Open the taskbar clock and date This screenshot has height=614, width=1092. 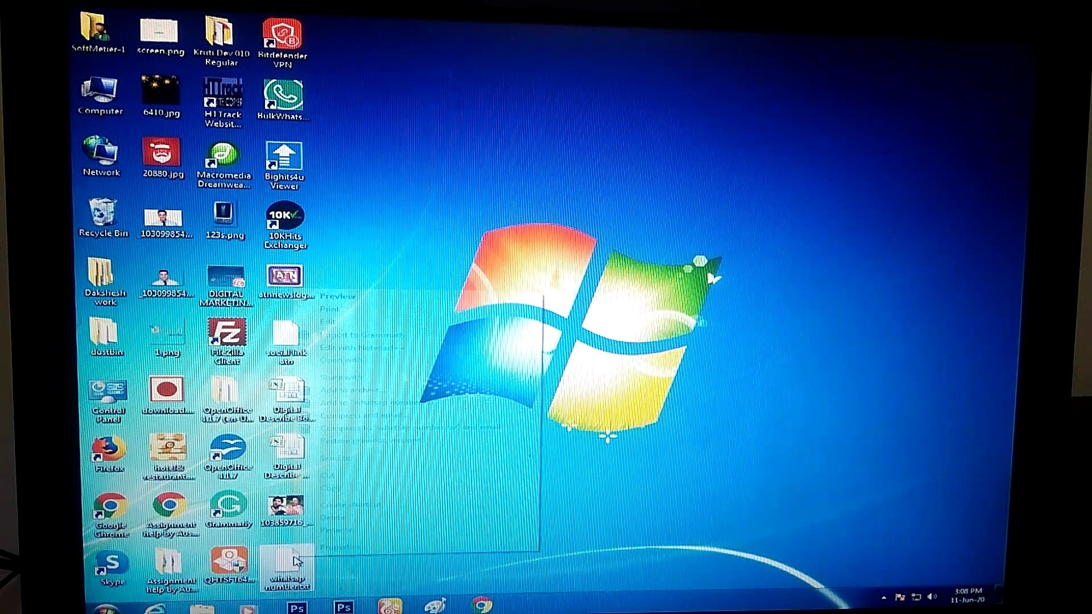[967, 595]
